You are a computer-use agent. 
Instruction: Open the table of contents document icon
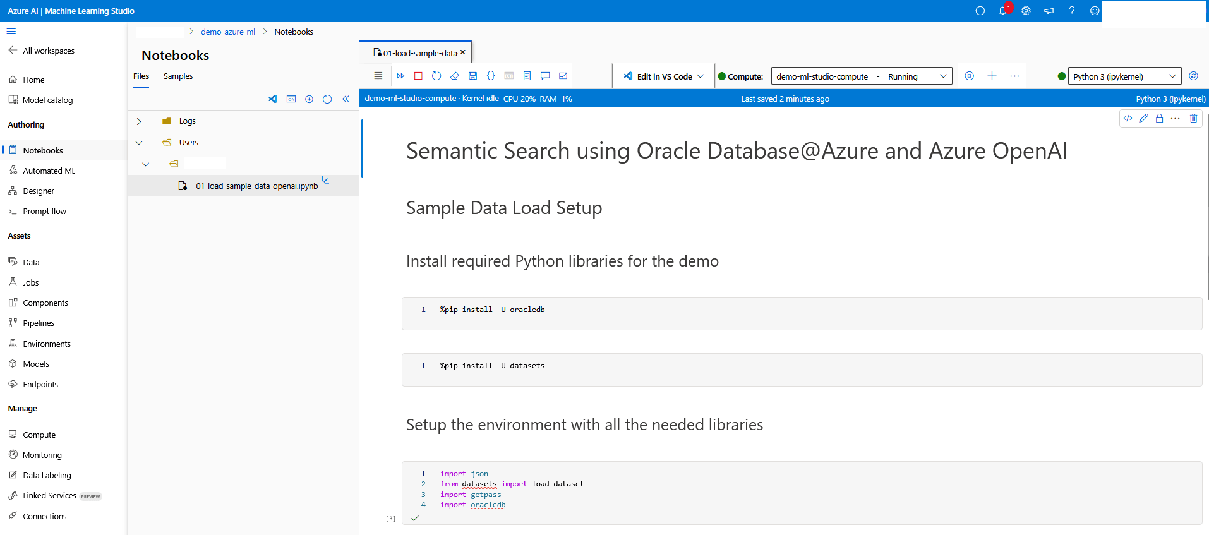coord(527,76)
